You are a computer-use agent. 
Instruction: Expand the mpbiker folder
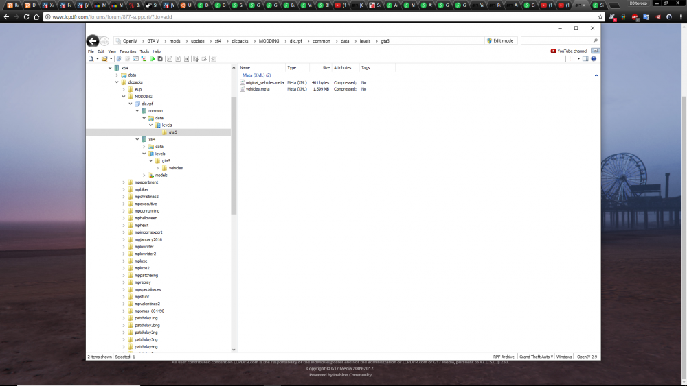coord(124,190)
